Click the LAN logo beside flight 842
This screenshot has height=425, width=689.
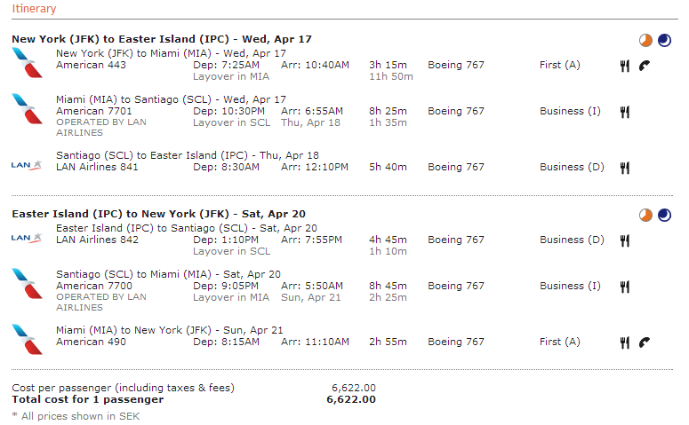27,238
